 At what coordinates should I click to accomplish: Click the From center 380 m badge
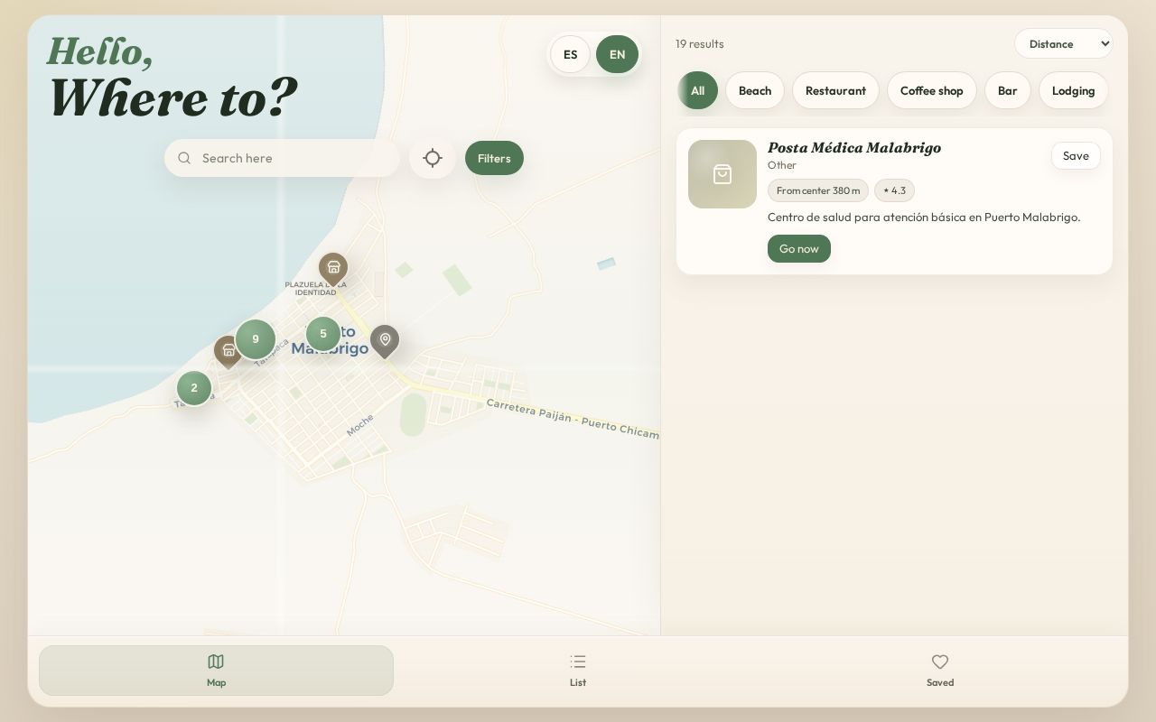(x=818, y=190)
